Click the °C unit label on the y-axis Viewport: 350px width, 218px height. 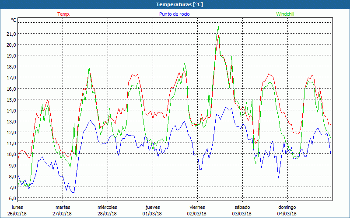[13, 20]
